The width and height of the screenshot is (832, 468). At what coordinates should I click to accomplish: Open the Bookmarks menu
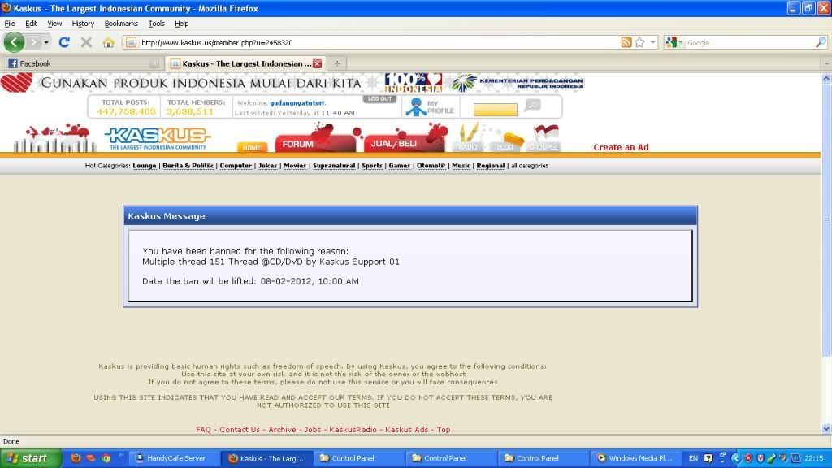[121, 24]
